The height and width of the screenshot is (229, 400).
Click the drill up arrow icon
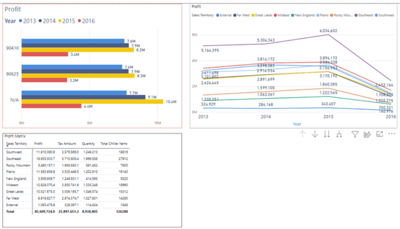point(303,134)
